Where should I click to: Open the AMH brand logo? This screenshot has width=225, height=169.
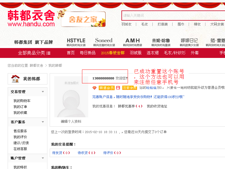click(133, 42)
